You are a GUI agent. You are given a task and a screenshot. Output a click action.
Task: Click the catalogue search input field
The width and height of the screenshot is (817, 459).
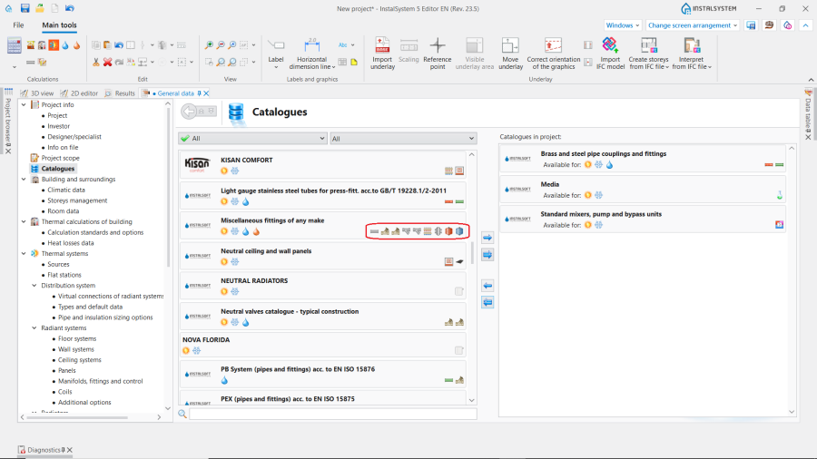[332, 414]
